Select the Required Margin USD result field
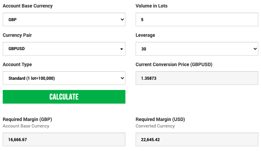This screenshot has width=261, height=151. (x=197, y=139)
